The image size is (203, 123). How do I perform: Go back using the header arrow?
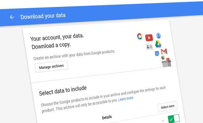[x=12, y=17]
